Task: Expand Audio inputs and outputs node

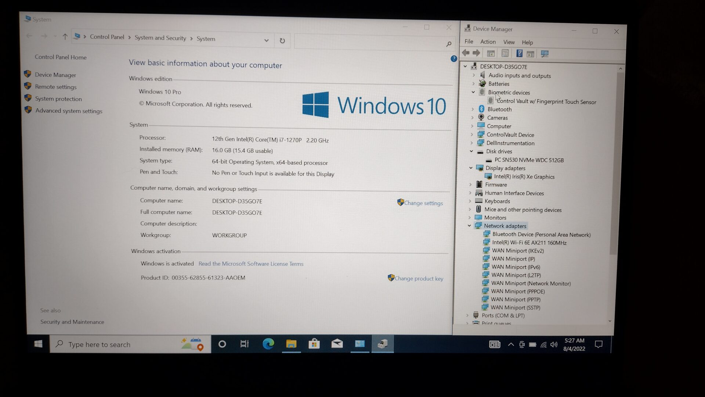Action: coord(474,75)
